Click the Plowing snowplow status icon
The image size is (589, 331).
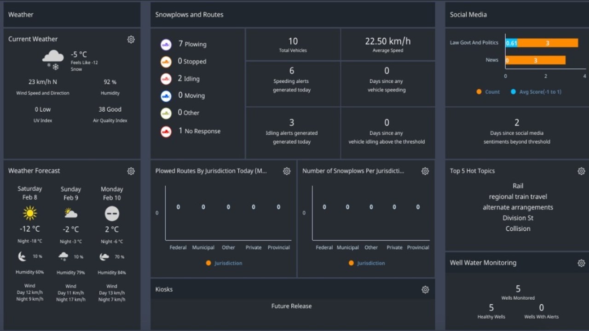166,45
